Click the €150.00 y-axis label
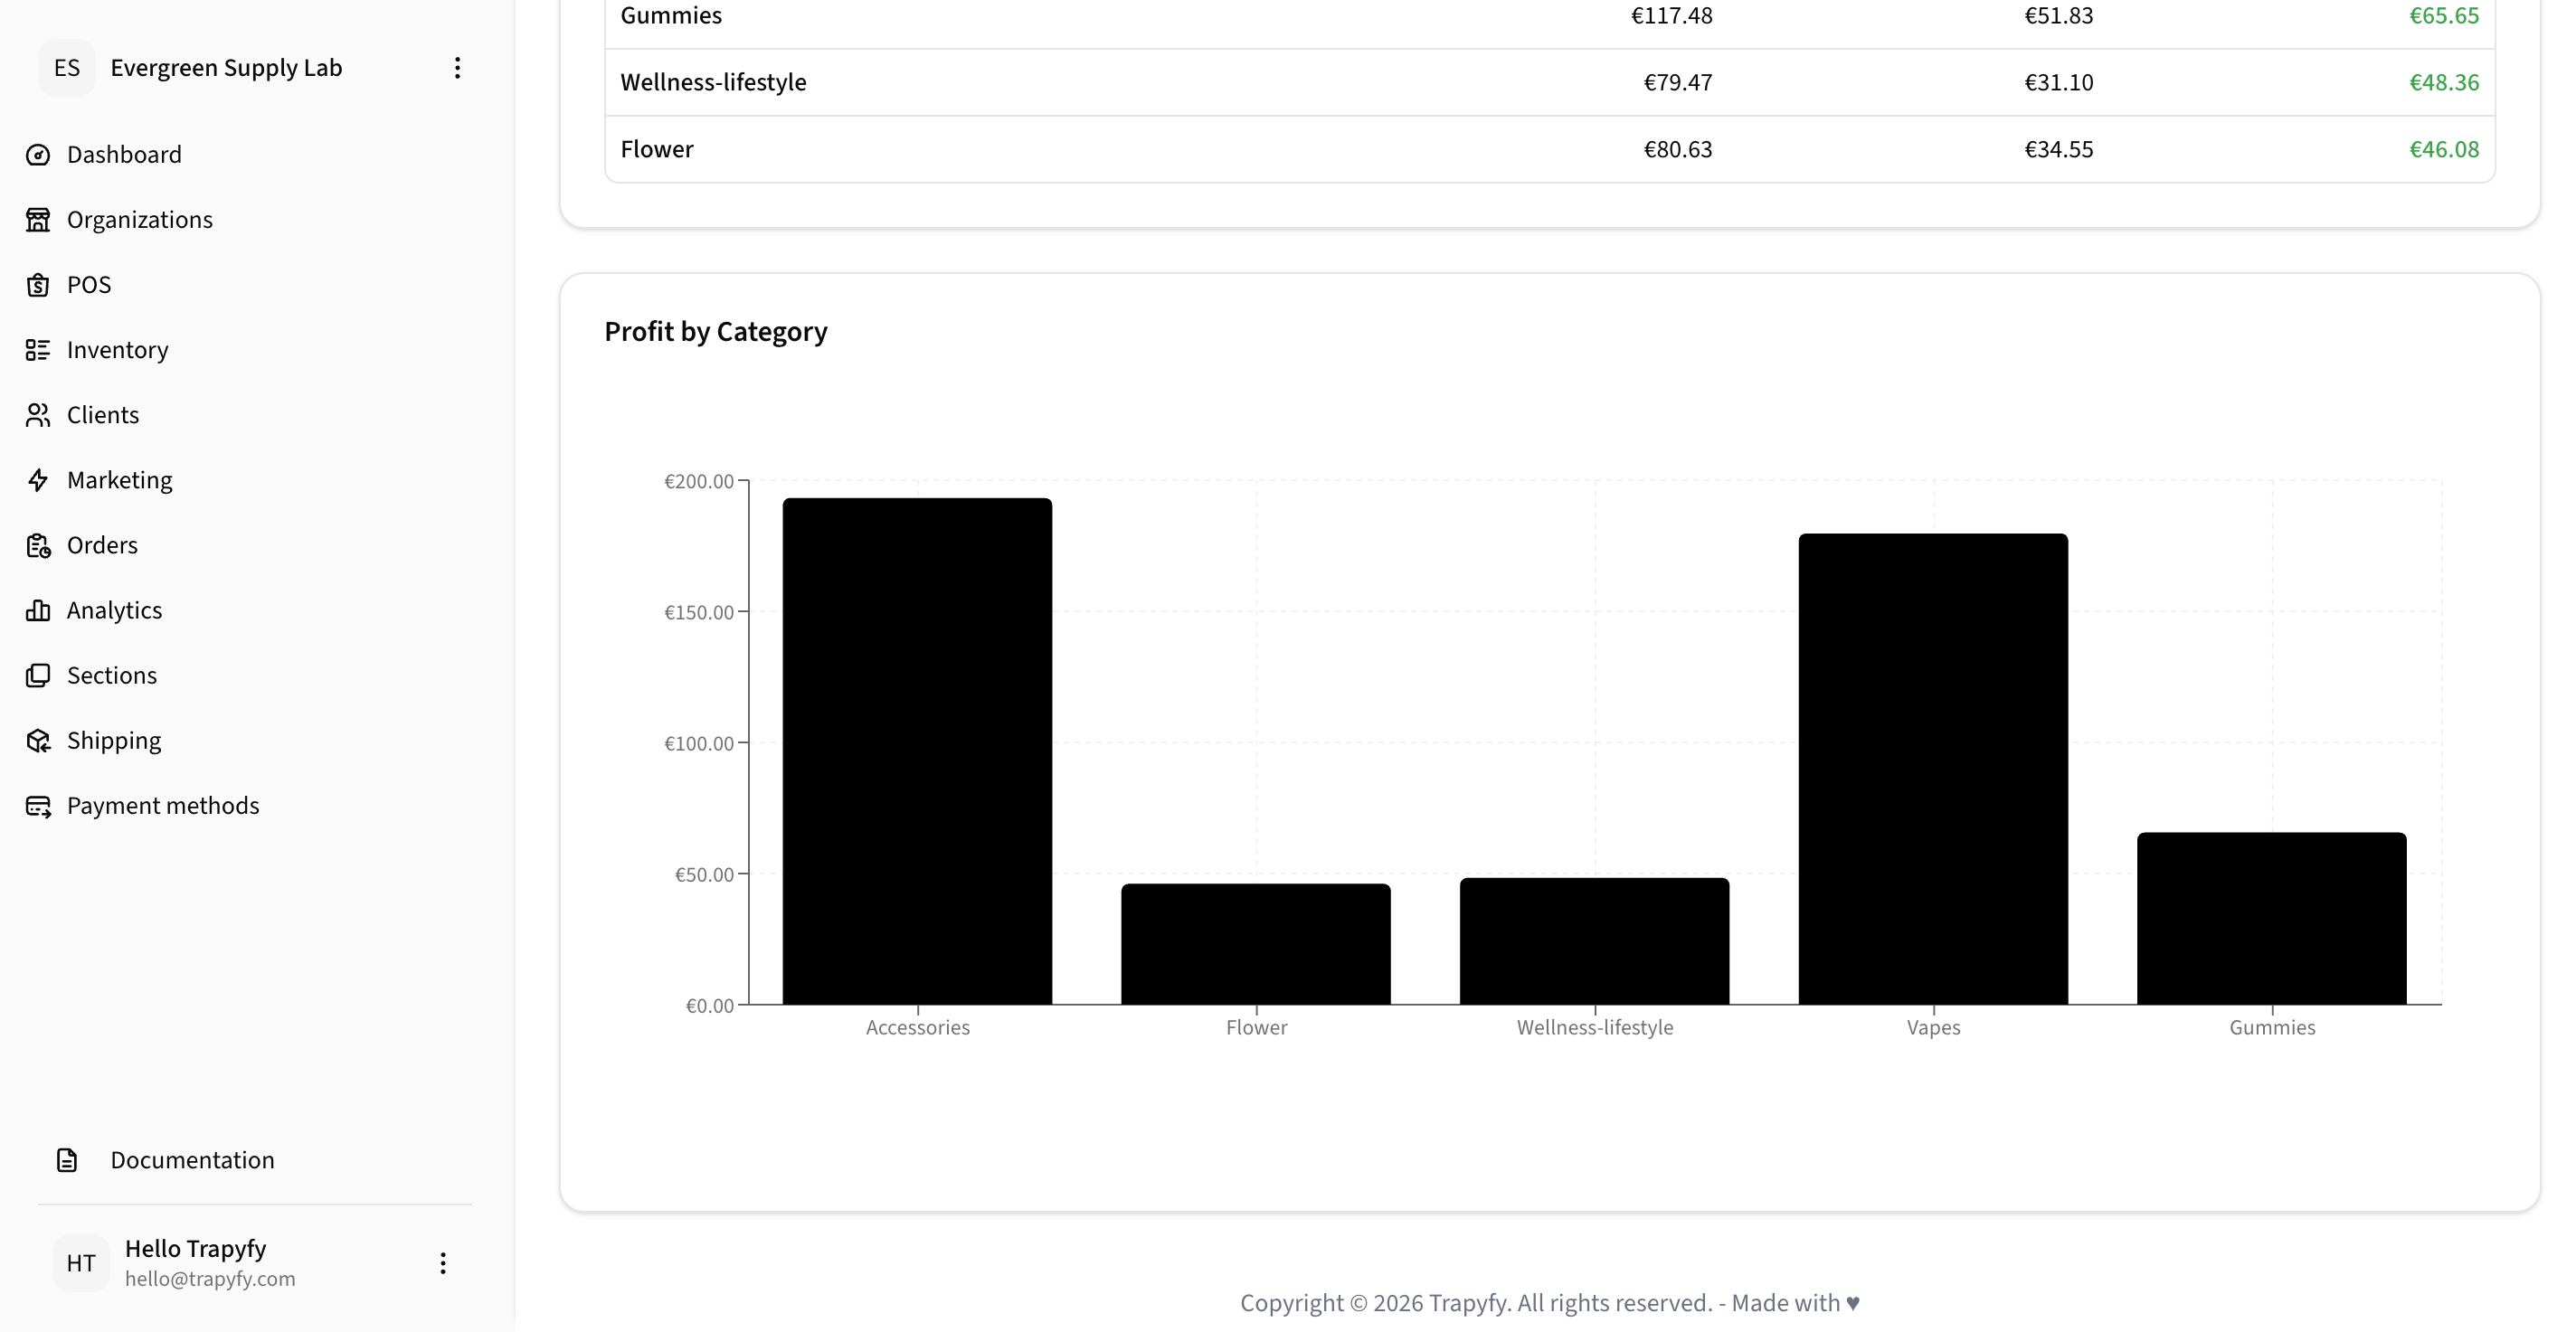This screenshot has height=1332, width=2576. click(699, 612)
